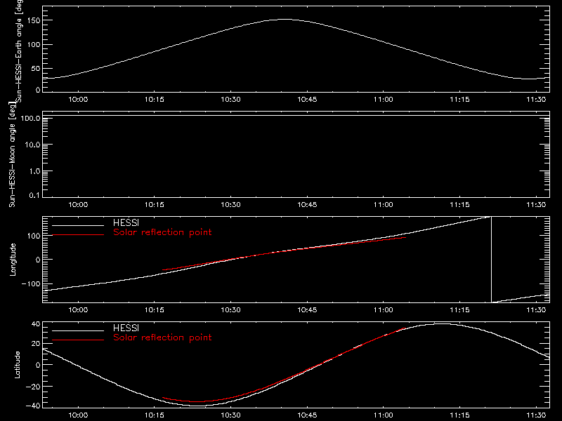Viewport: 562px width, 421px height.
Task: Click the -100 tick on Longitude axis
Action: point(31,283)
